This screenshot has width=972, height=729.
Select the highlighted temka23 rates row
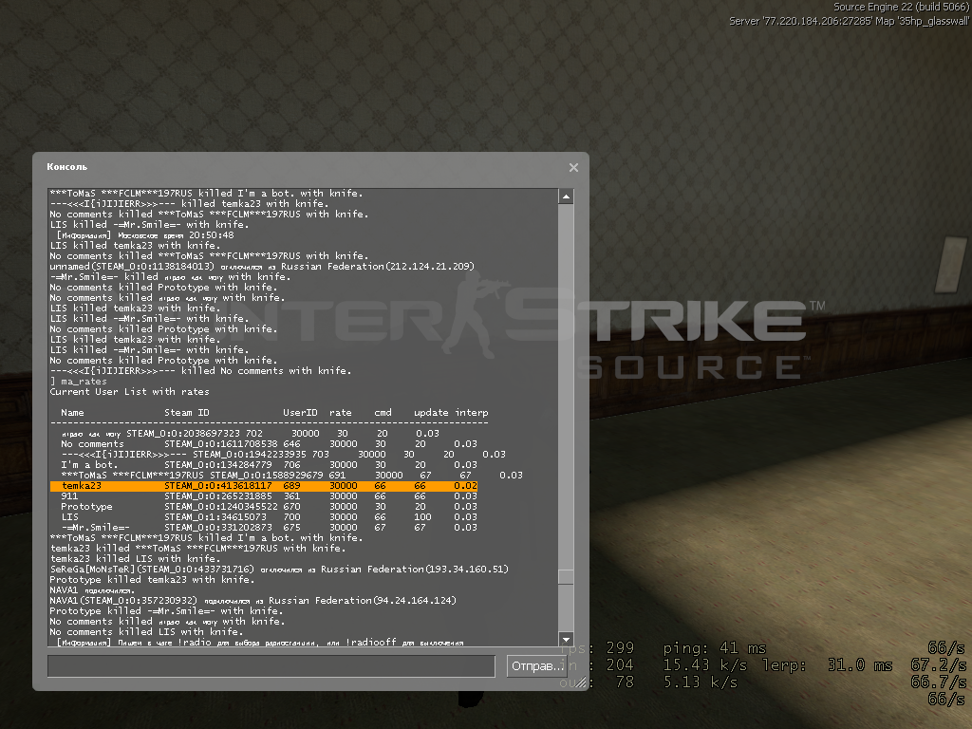pyautogui.click(x=264, y=486)
